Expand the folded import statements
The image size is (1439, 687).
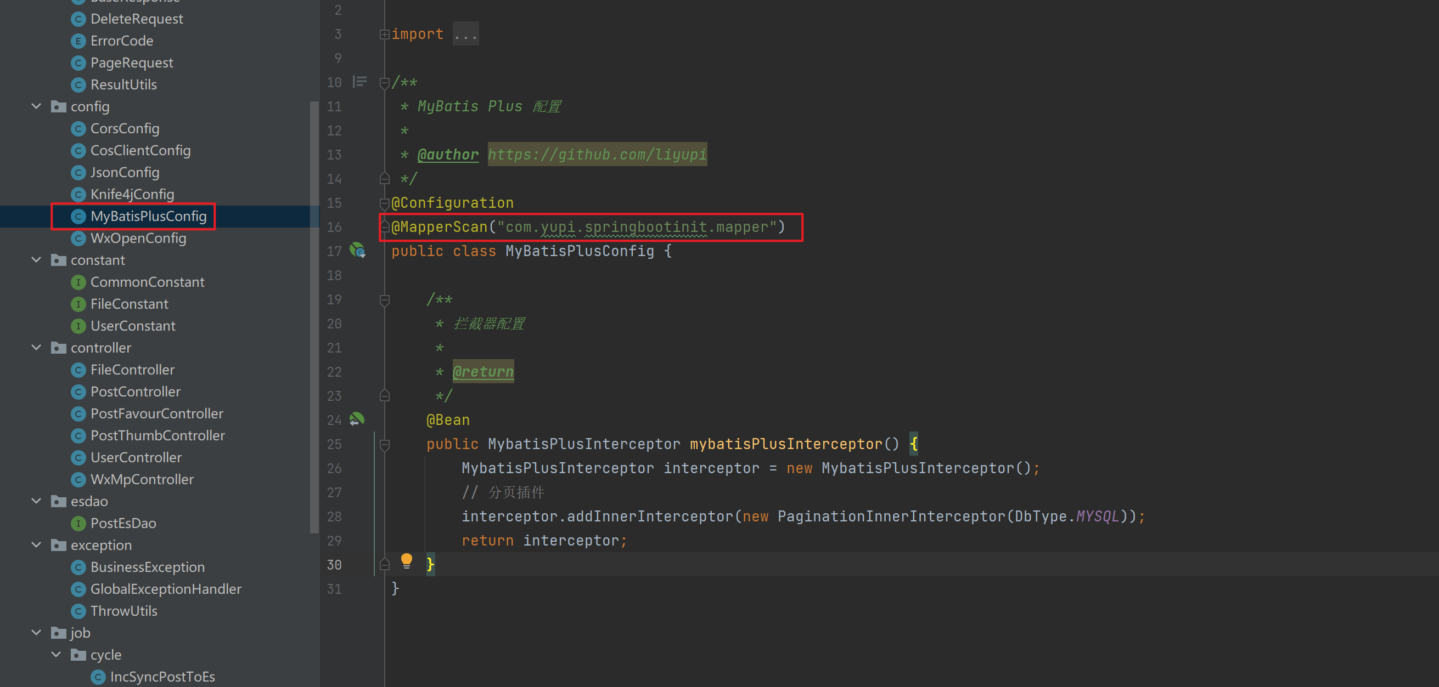pos(384,34)
